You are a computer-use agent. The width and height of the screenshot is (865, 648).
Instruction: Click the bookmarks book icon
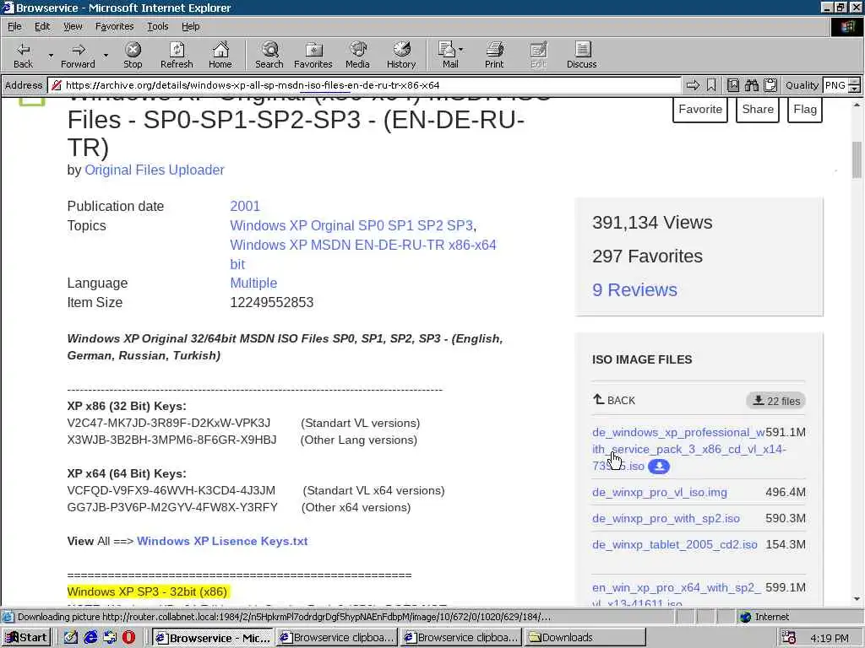(732, 85)
